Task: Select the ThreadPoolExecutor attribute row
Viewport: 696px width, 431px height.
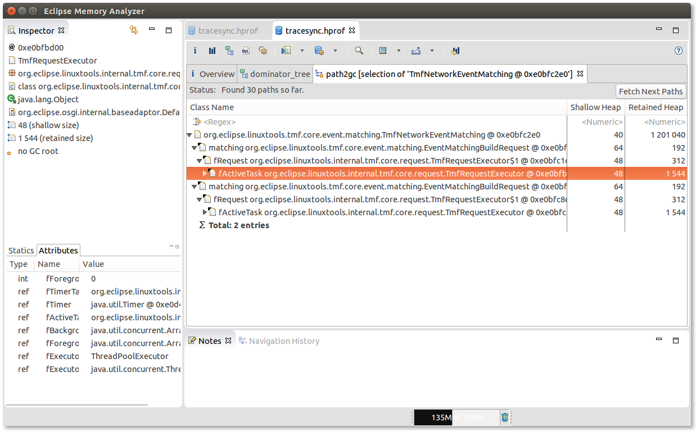Action: (93, 356)
